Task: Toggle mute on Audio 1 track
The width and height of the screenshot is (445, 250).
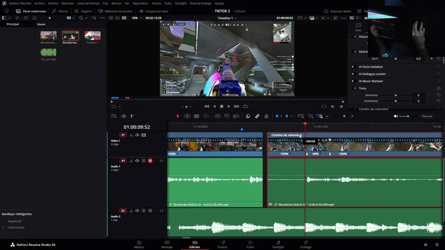Action: (150, 161)
